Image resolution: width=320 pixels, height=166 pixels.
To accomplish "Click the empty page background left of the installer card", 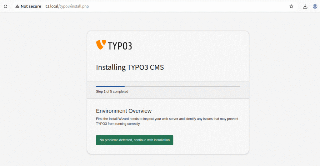I will [44, 94].
